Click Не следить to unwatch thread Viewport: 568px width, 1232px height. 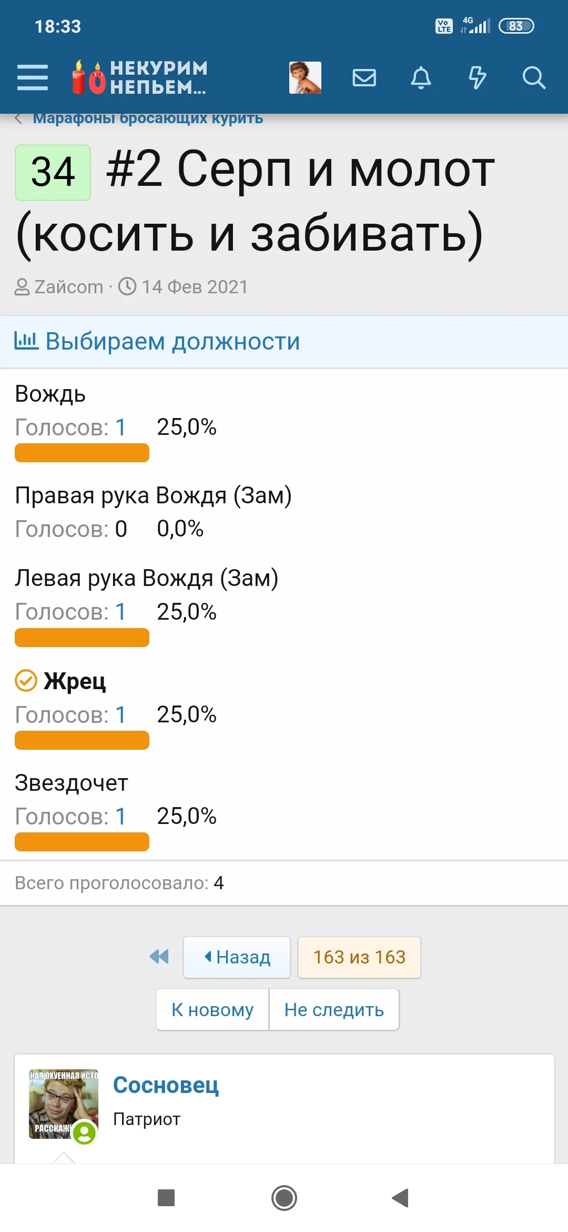click(334, 1009)
